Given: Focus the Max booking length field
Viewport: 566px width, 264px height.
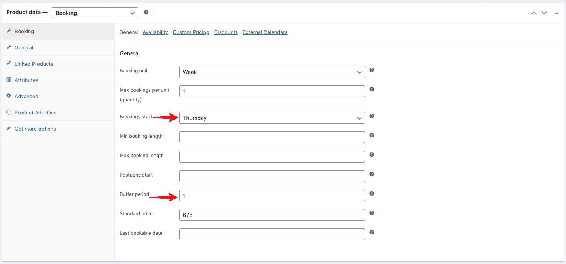Looking at the screenshot, I should pos(272,157).
